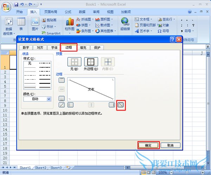Select 无 line style option
The width and height of the screenshot is (211, 175).
[30, 63]
